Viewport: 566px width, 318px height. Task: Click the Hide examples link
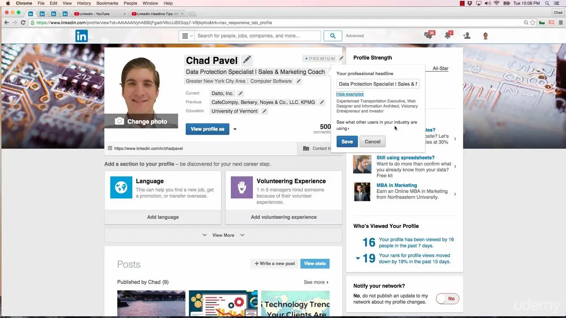click(350, 94)
